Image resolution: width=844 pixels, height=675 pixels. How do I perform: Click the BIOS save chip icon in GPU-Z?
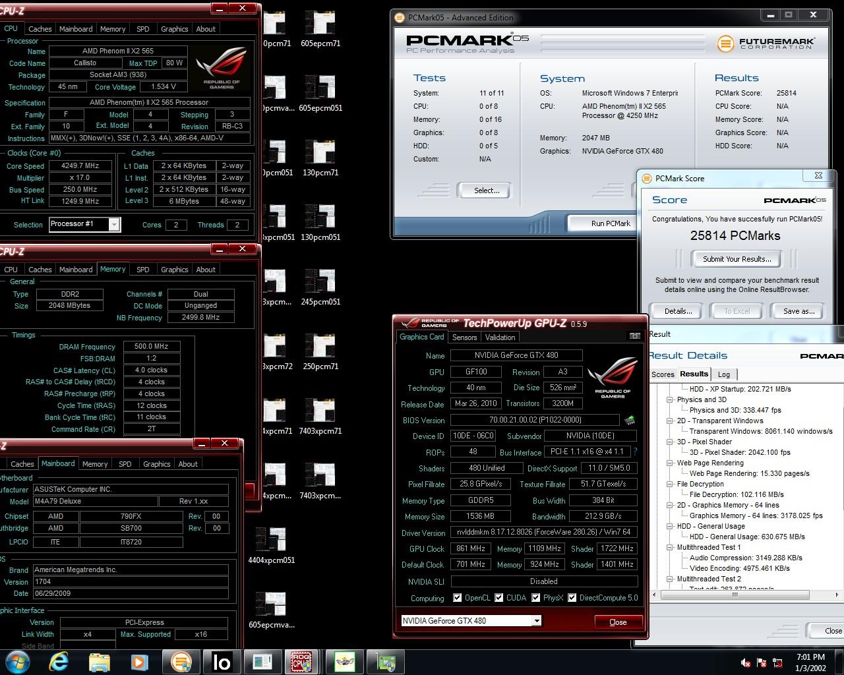(x=630, y=420)
